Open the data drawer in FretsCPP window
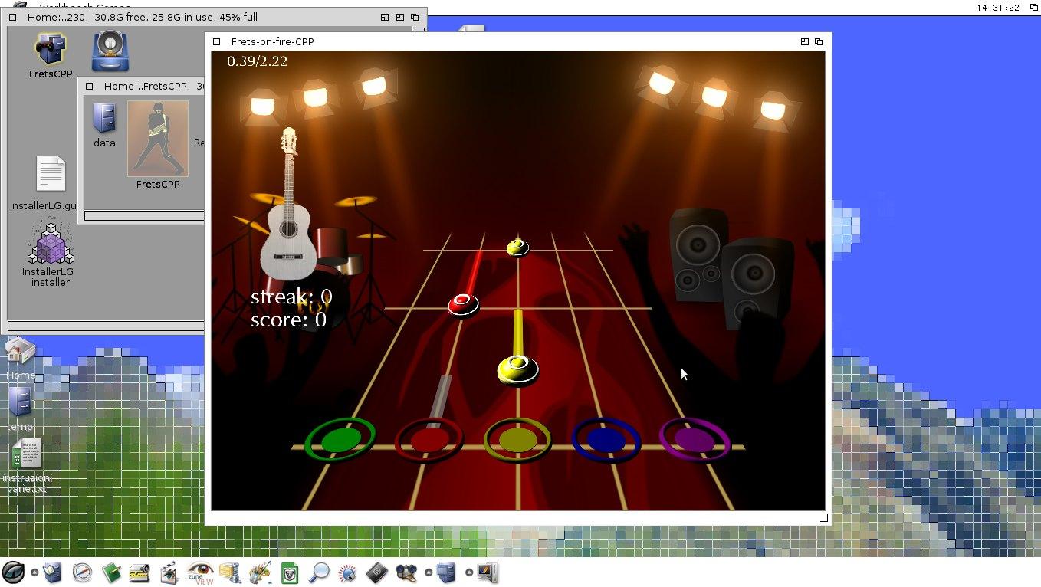This screenshot has width=1041, height=587. [104, 119]
